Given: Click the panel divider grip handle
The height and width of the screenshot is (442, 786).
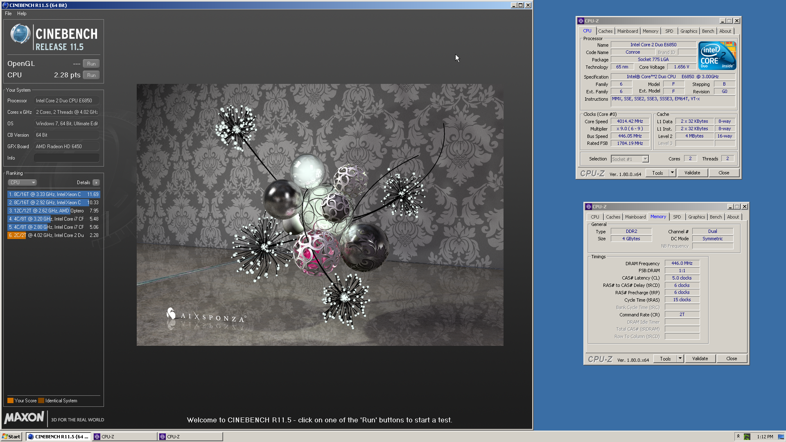Looking at the screenshot, I should tap(107, 223).
